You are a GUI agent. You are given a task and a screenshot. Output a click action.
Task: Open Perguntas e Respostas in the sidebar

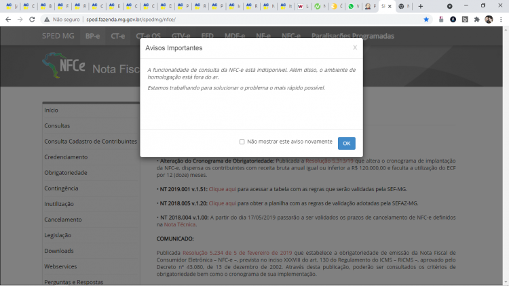(x=74, y=282)
